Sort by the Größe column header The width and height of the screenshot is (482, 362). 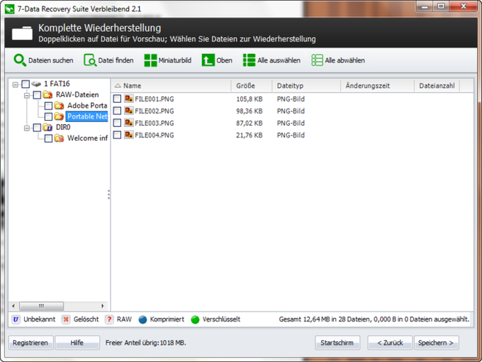(252, 86)
